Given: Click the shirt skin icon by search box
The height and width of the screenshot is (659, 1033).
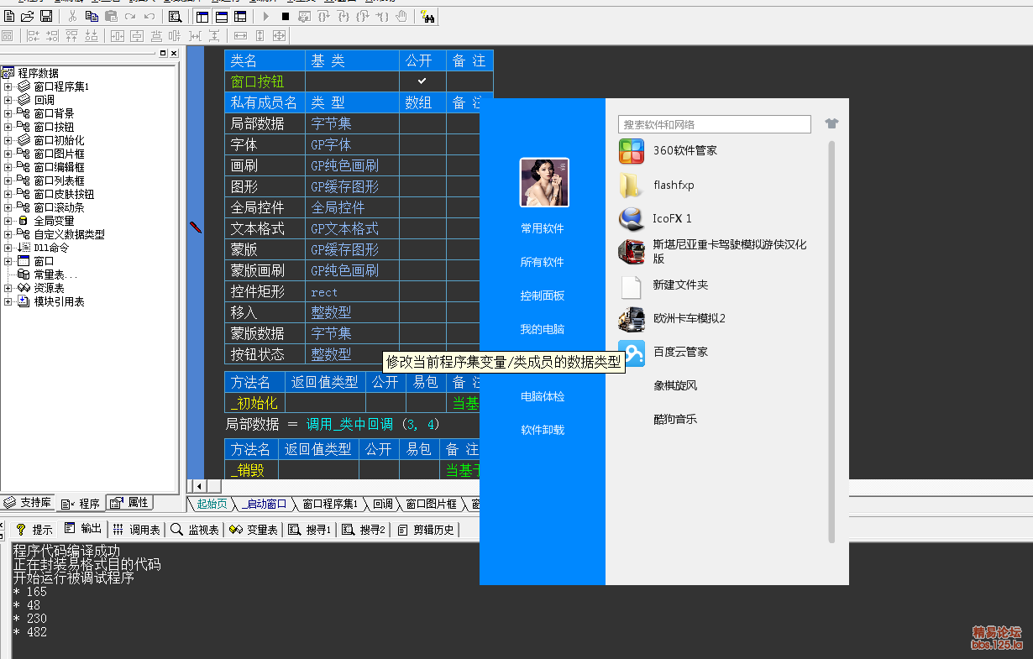Looking at the screenshot, I should pos(831,123).
